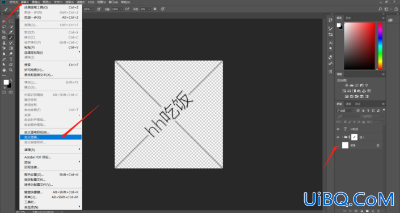Screen dimensions: 400x213
Task: Toggle pixel layer filter in Layers panel
Action: pyautogui.click(x=358, y=110)
